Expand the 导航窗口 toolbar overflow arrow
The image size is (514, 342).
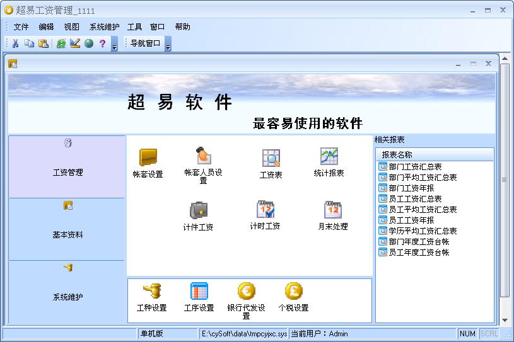point(168,44)
